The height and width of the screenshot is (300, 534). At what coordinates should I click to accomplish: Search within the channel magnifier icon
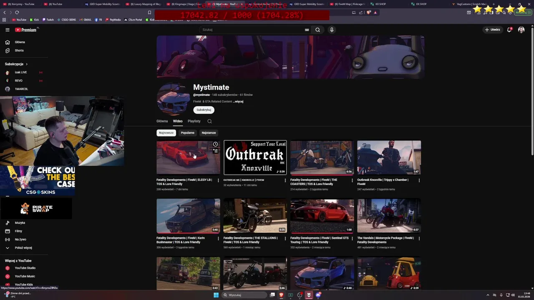209,121
